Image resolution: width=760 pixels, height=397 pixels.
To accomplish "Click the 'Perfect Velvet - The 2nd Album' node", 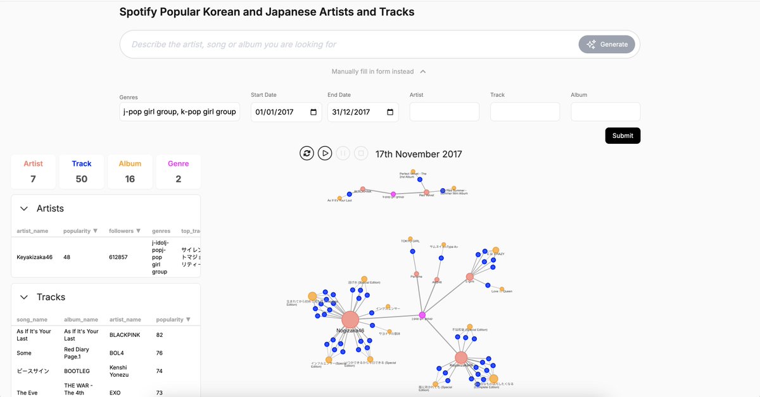I will 413,171.
